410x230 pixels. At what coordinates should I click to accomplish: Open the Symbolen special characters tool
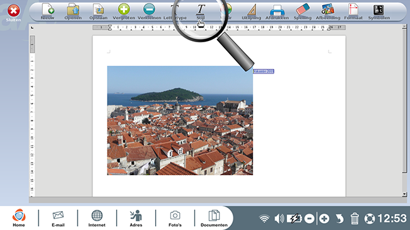tap(379, 11)
